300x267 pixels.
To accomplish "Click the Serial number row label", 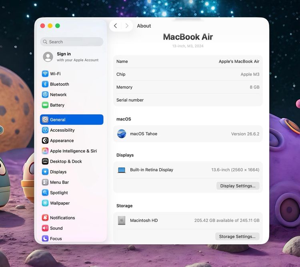I will 130,100.
